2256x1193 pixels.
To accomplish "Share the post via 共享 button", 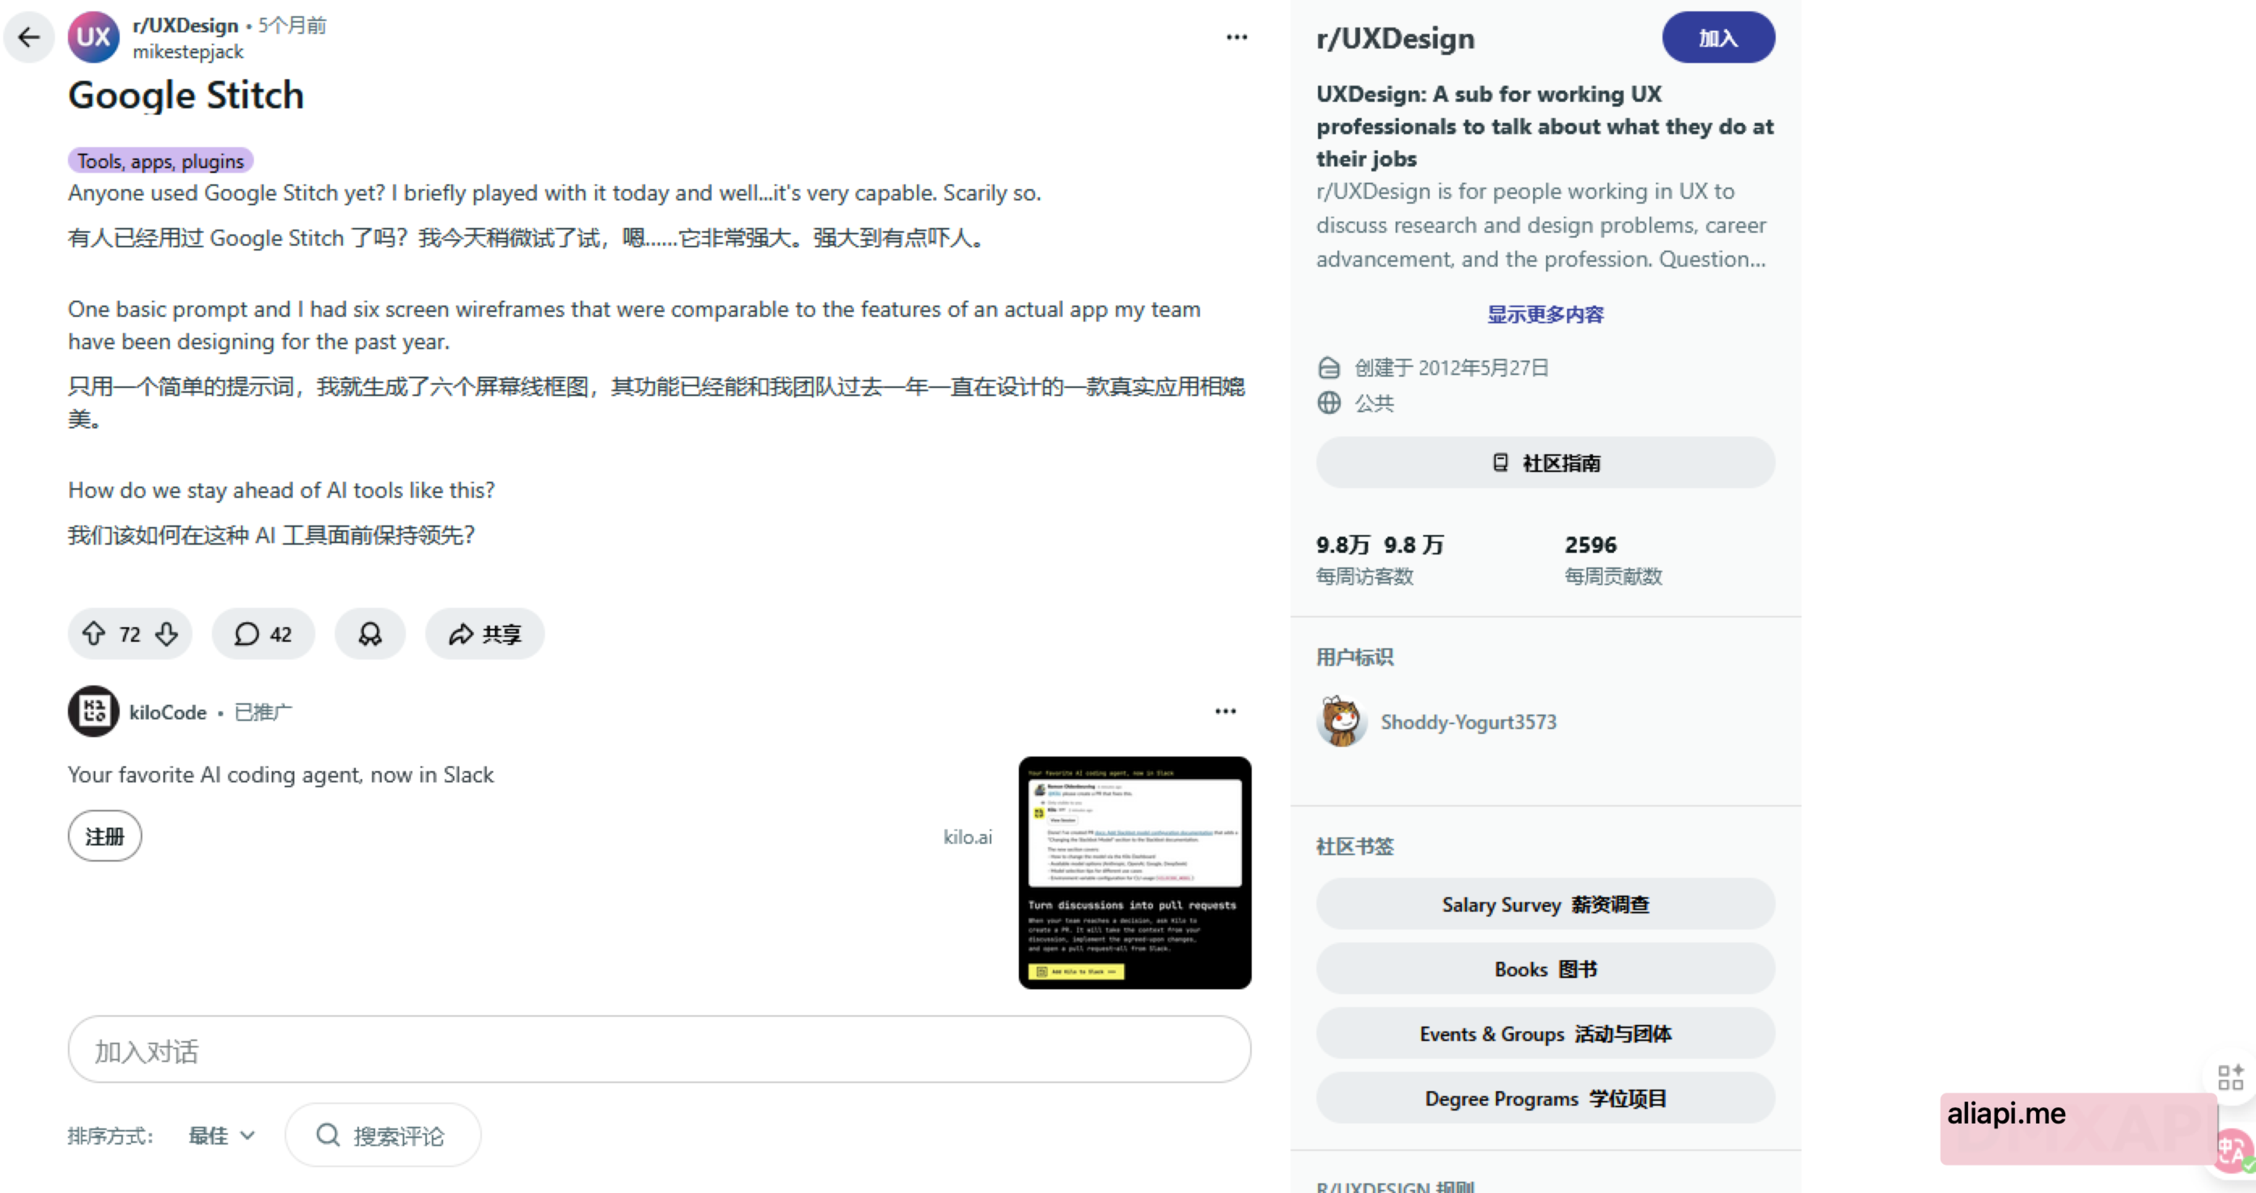I will click(x=484, y=634).
